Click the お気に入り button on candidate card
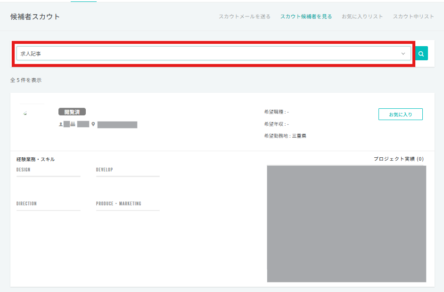444x292 pixels. click(x=400, y=114)
